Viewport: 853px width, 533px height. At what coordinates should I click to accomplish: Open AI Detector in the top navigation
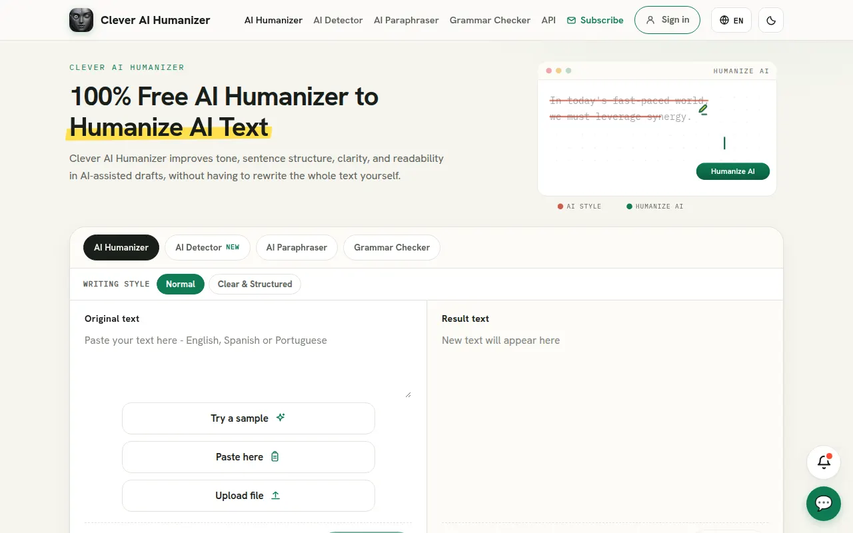[x=338, y=20]
